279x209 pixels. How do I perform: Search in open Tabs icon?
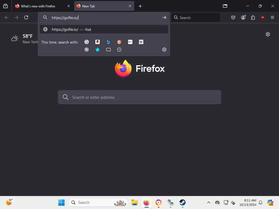[108, 50]
